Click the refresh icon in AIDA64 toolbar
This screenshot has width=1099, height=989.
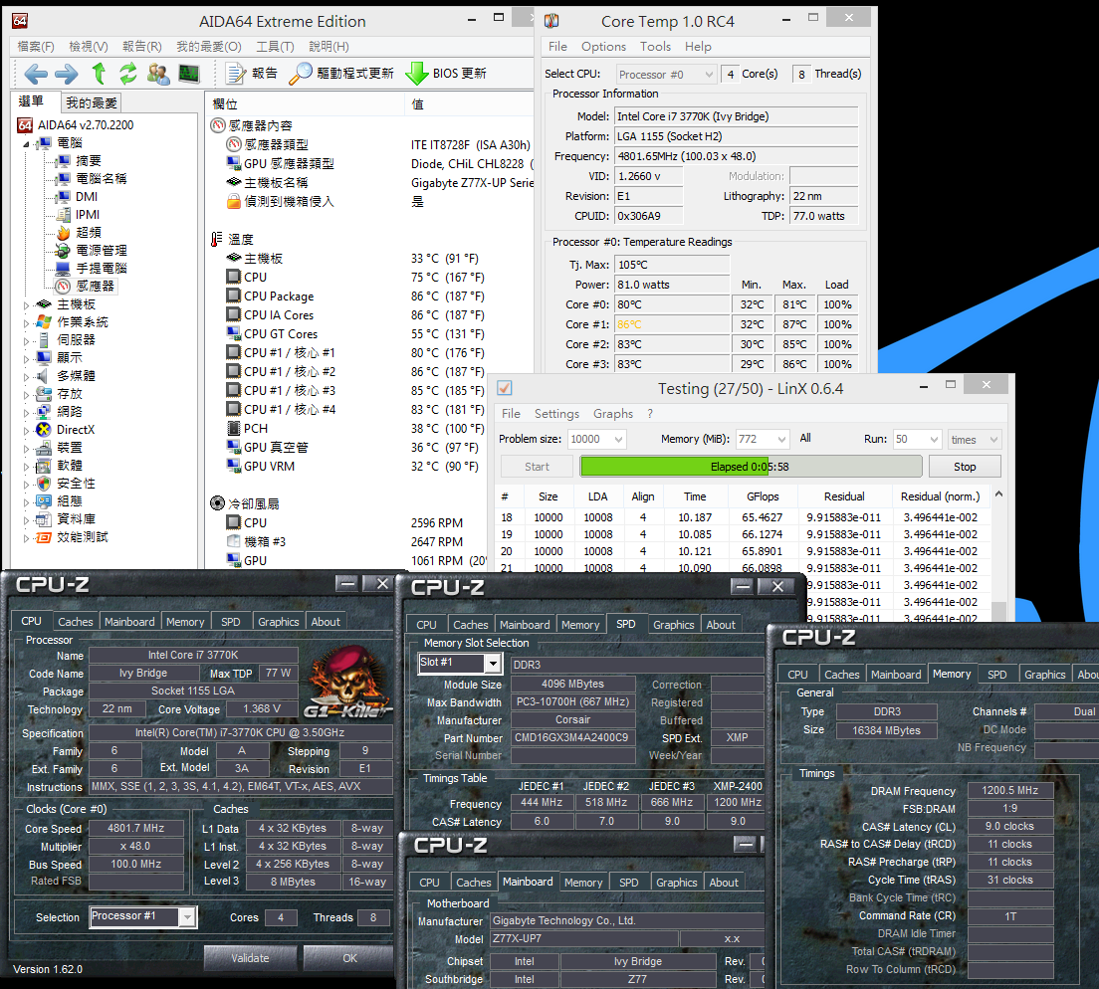point(127,73)
